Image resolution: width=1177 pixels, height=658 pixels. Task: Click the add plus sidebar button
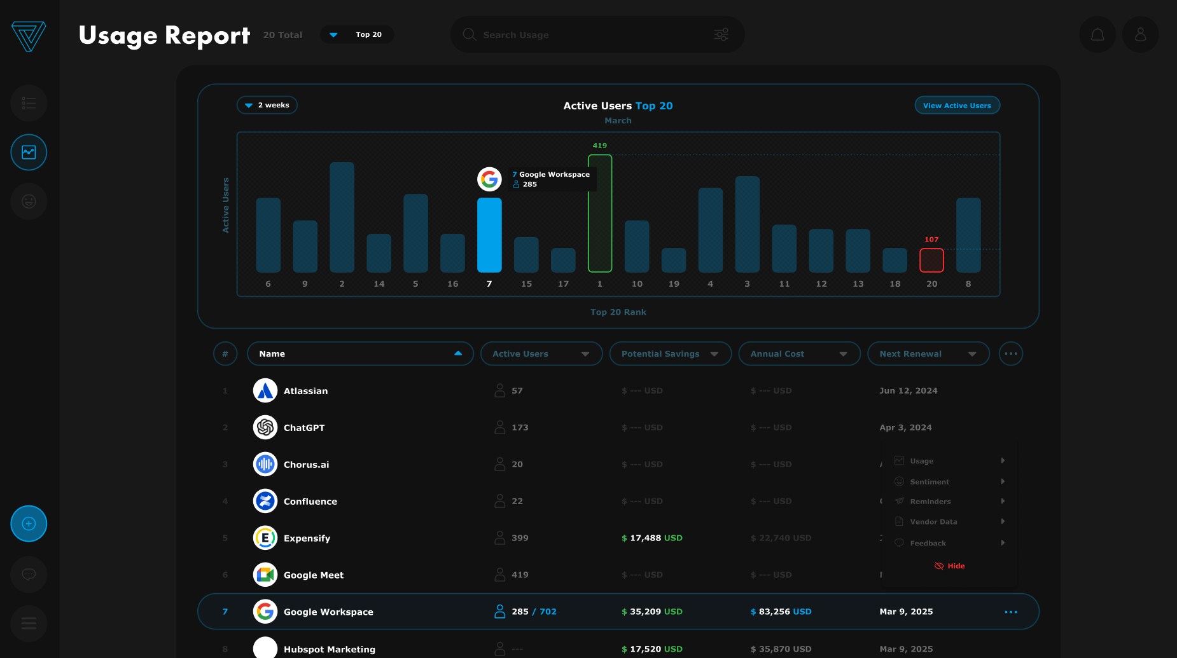(29, 524)
